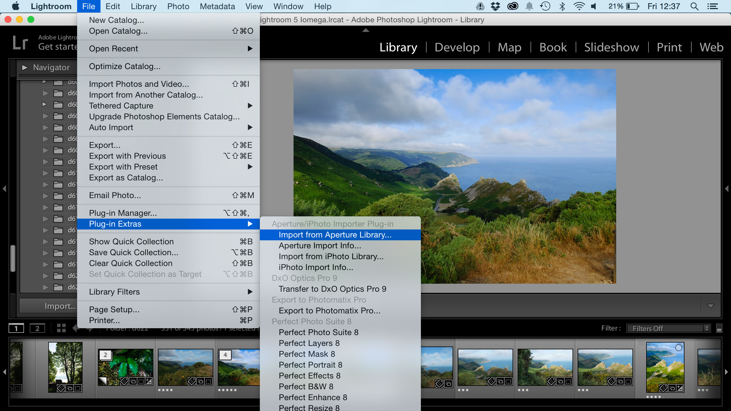This screenshot has width=731, height=411.
Task: Go back using the filmstrip arrow
Action: pyautogui.click(x=75, y=328)
